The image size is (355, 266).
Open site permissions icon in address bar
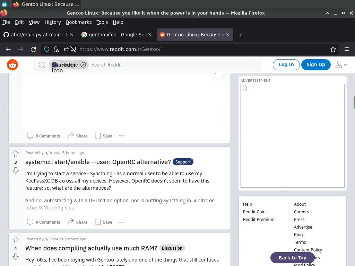pos(66,49)
